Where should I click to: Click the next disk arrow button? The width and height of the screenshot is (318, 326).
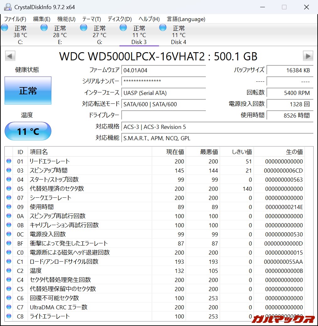(308, 56)
